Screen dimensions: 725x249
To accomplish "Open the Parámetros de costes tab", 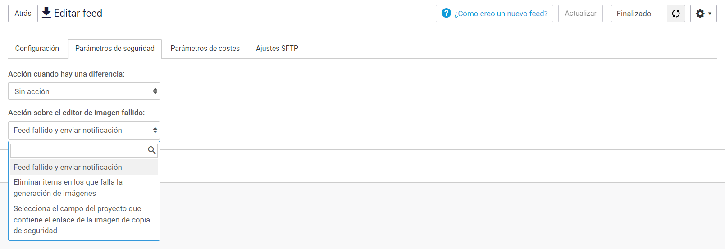I will tap(205, 48).
